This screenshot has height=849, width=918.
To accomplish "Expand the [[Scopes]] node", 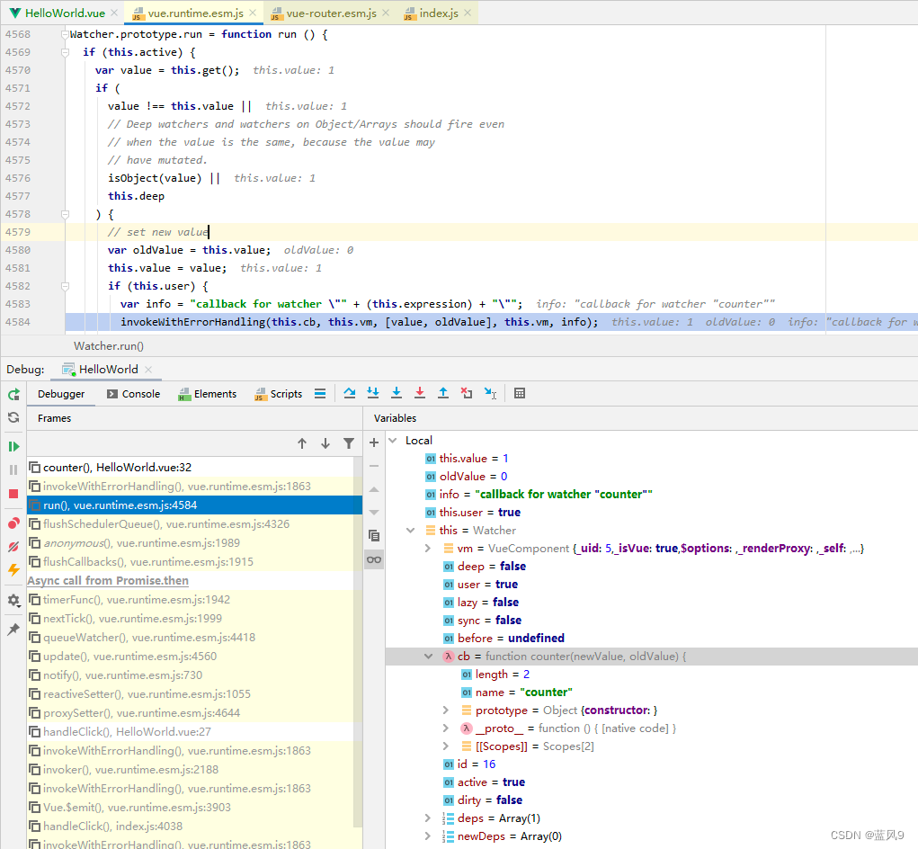I will [x=446, y=746].
